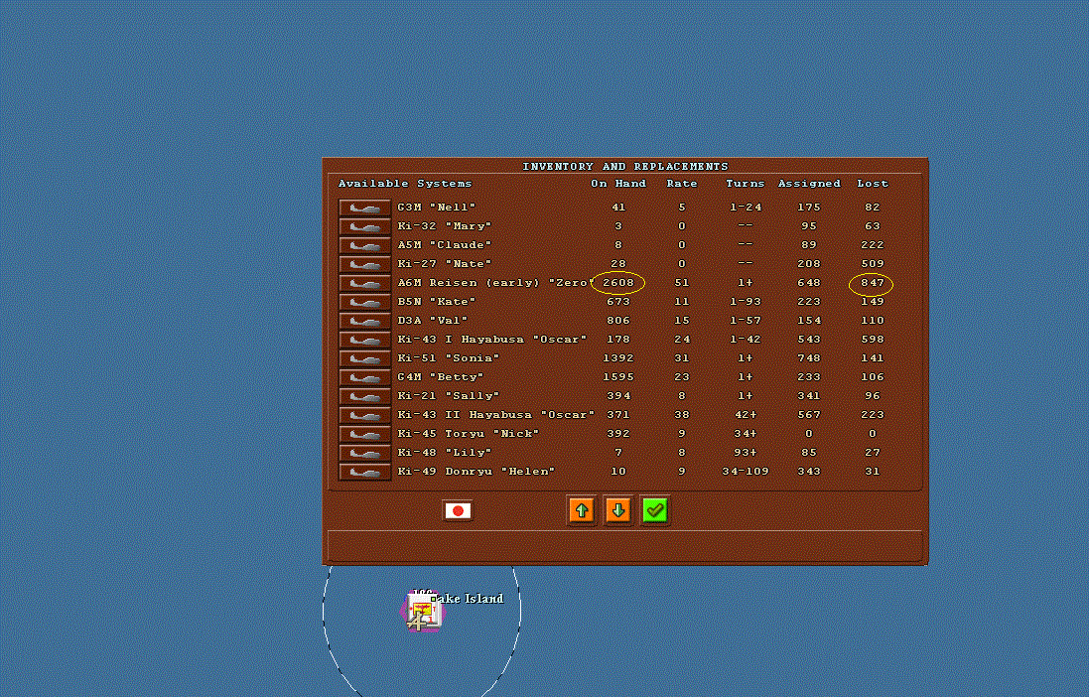Select the Ki-27 "Nate" system name

click(445, 263)
